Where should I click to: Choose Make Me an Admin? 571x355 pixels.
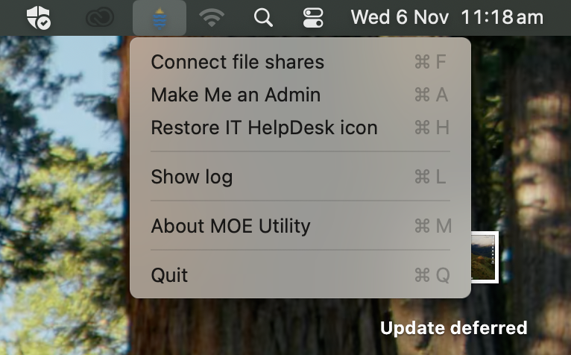click(236, 95)
